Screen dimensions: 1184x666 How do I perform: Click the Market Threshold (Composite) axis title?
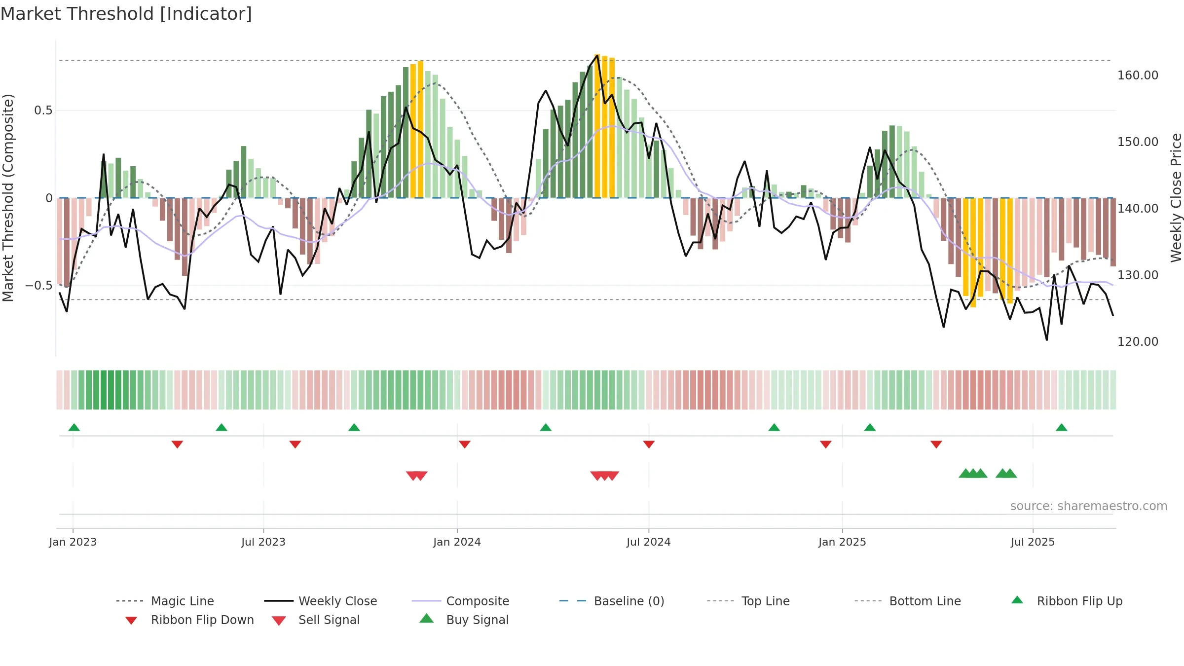click(8, 197)
